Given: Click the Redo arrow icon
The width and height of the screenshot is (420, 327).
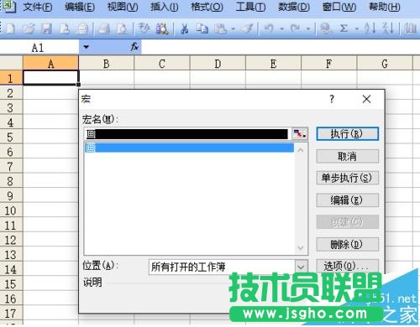Looking at the screenshot, I should 295,29.
